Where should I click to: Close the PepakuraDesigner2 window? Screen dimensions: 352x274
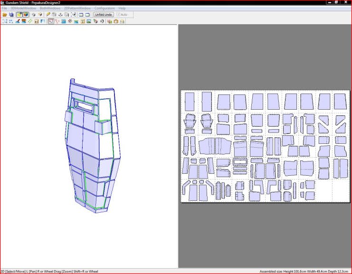coord(346,2)
